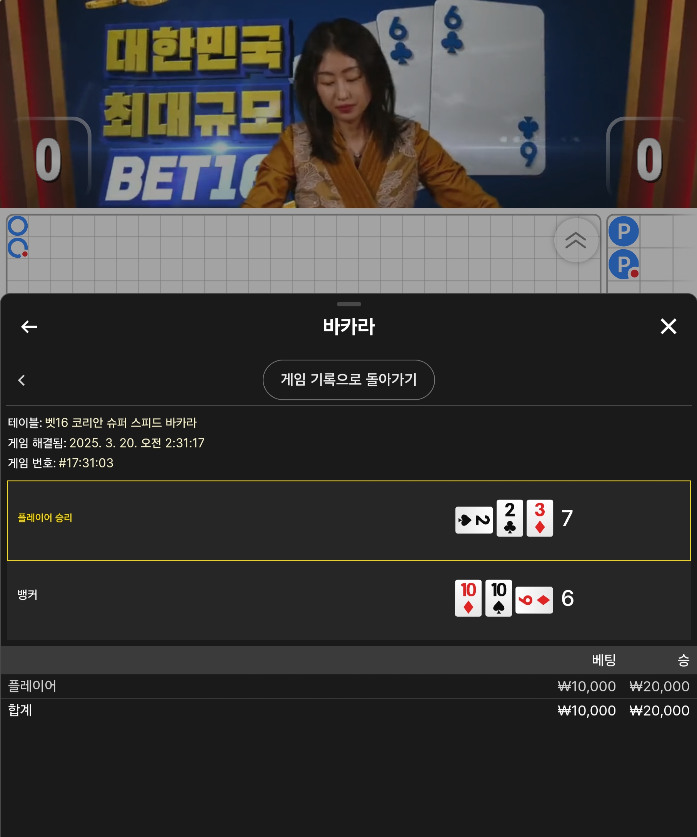Click the first blue circle in big road
697x837 pixels.
pos(18,226)
